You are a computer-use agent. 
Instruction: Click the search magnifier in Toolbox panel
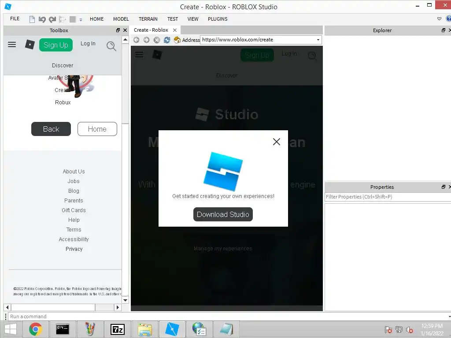[x=111, y=46]
